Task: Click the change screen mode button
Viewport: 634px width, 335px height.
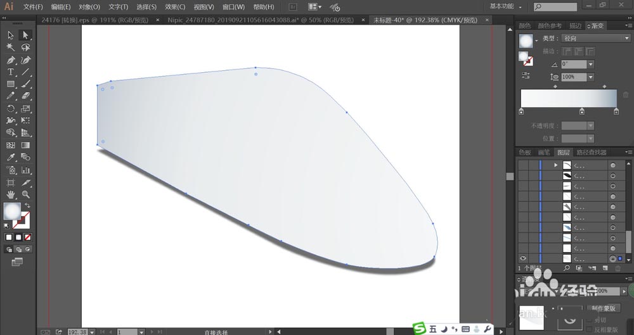Action: pos(17,262)
